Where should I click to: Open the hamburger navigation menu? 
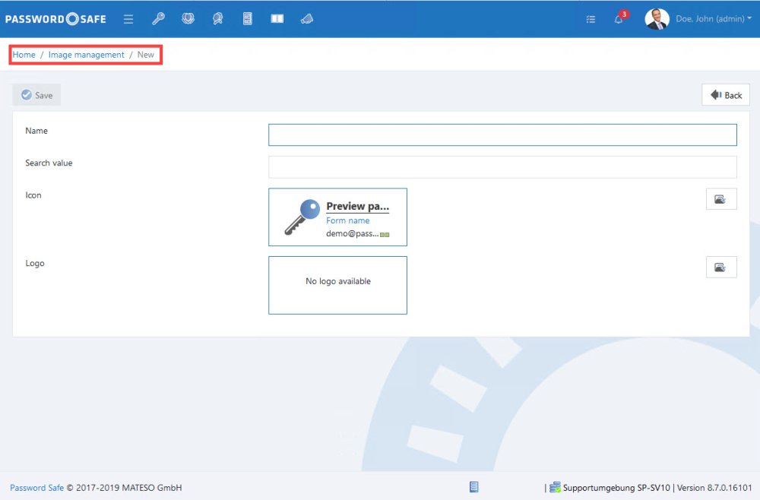coord(128,19)
